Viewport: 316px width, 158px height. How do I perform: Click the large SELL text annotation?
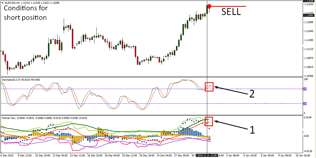click(231, 12)
